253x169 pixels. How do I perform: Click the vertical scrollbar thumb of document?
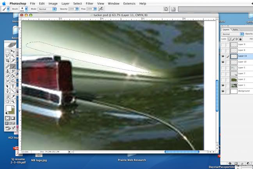217,96
